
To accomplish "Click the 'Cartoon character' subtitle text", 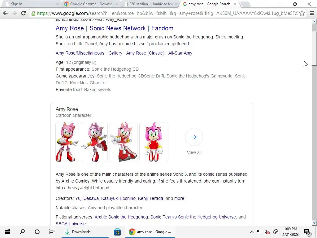I will point(73,115).
